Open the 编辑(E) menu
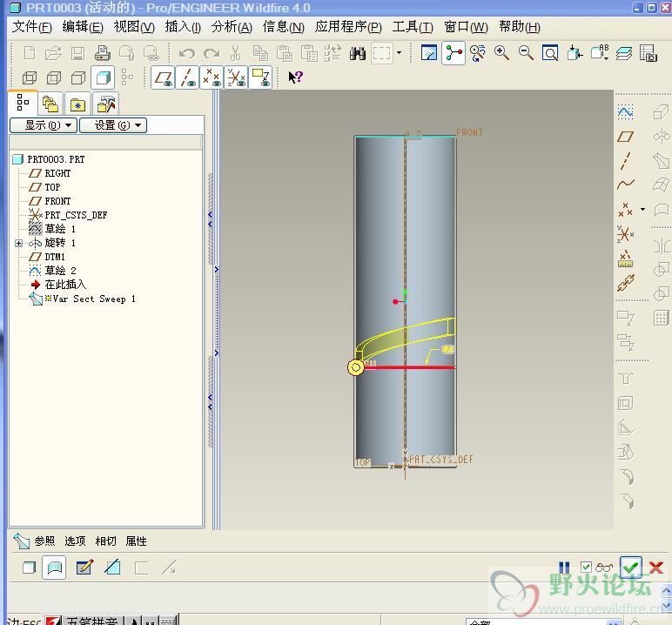The width and height of the screenshot is (672, 625). point(83,27)
